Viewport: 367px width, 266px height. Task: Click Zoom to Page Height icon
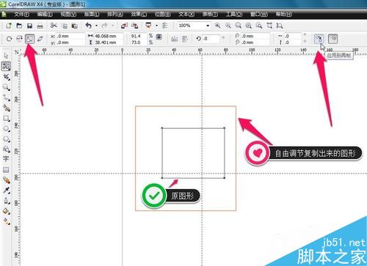click(280, 26)
